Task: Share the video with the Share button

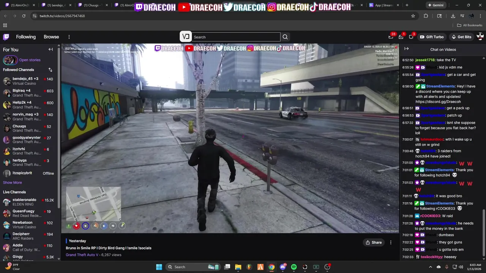Action: pyautogui.click(x=374, y=242)
